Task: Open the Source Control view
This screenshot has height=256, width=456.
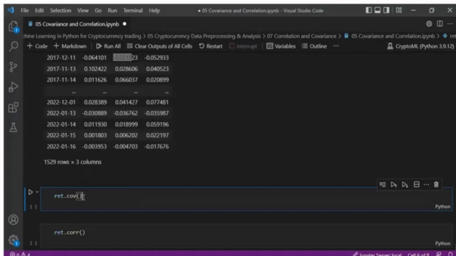Action: [14, 67]
